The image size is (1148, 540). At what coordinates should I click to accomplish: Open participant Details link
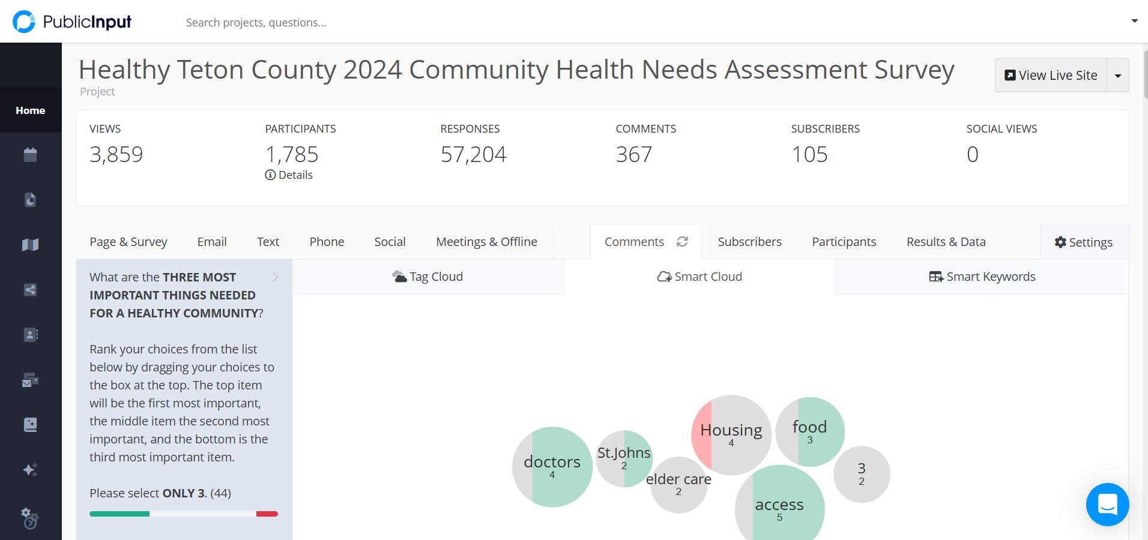(289, 175)
